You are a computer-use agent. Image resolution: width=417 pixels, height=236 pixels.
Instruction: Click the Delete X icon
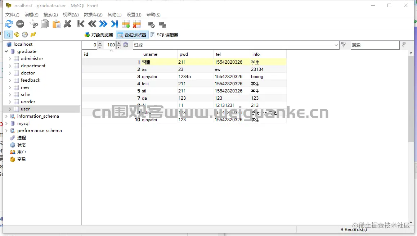click(68, 24)
